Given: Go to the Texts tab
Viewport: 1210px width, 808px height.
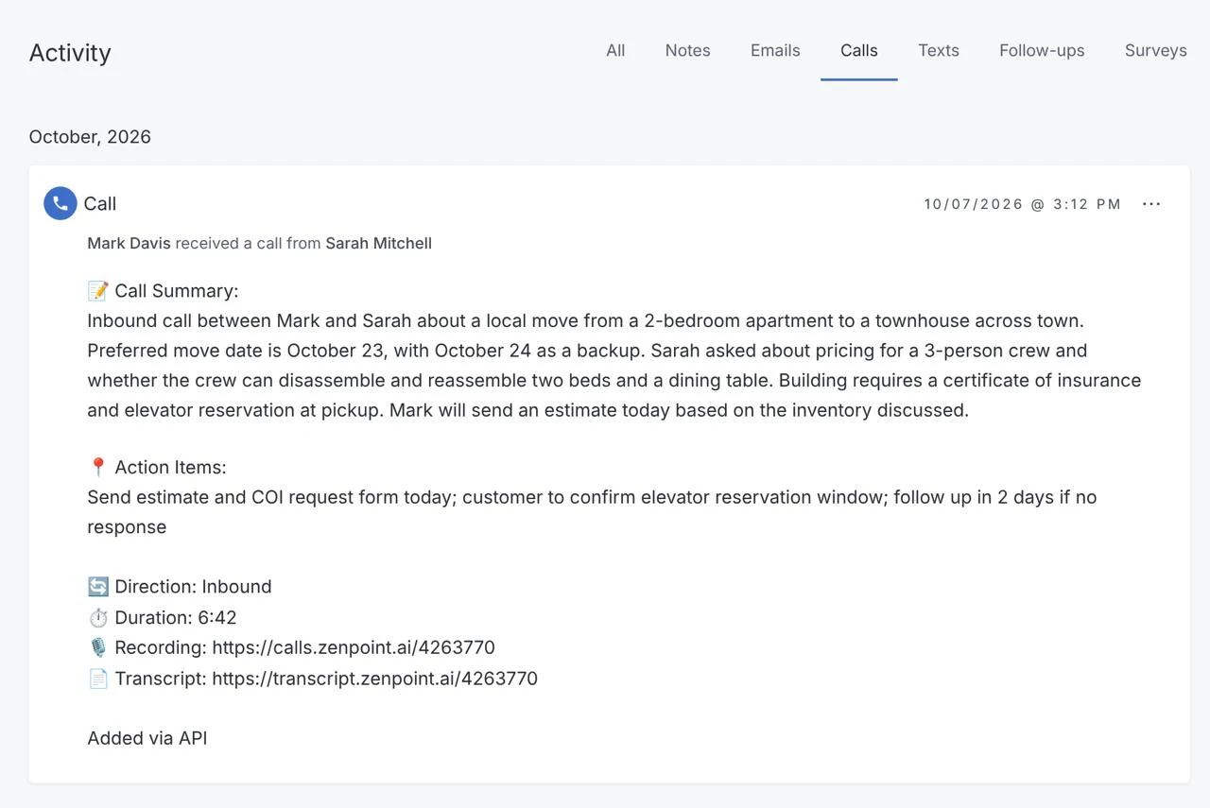Looking at the screenshot, I should pyautogui.click(x=939, y=51).
